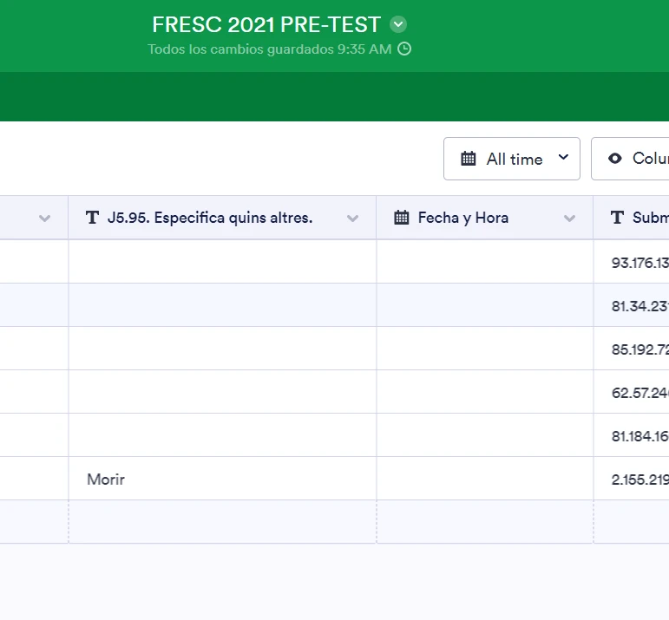This screenshot has width=669, height=620.
Task: Expand the leftmost column's chevron menu
Action: (45, 219)
